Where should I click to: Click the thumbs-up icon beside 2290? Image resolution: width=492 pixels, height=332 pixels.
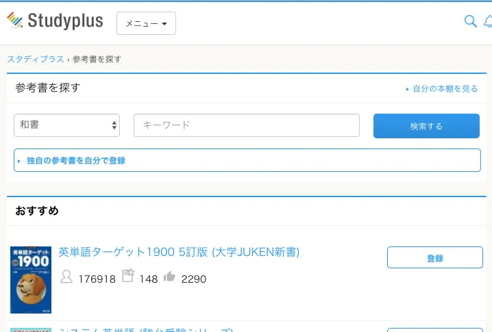[x=169, y=277]
